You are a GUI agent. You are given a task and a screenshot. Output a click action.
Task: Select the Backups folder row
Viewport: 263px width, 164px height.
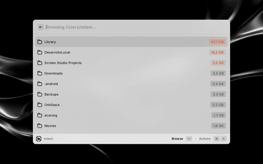click(x=131, y=94)
